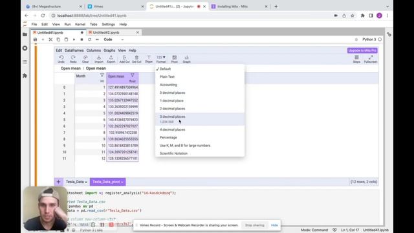
Task: Open the running kernels sidebar icon
Action: pyautogui.click(x=25, y=48)
